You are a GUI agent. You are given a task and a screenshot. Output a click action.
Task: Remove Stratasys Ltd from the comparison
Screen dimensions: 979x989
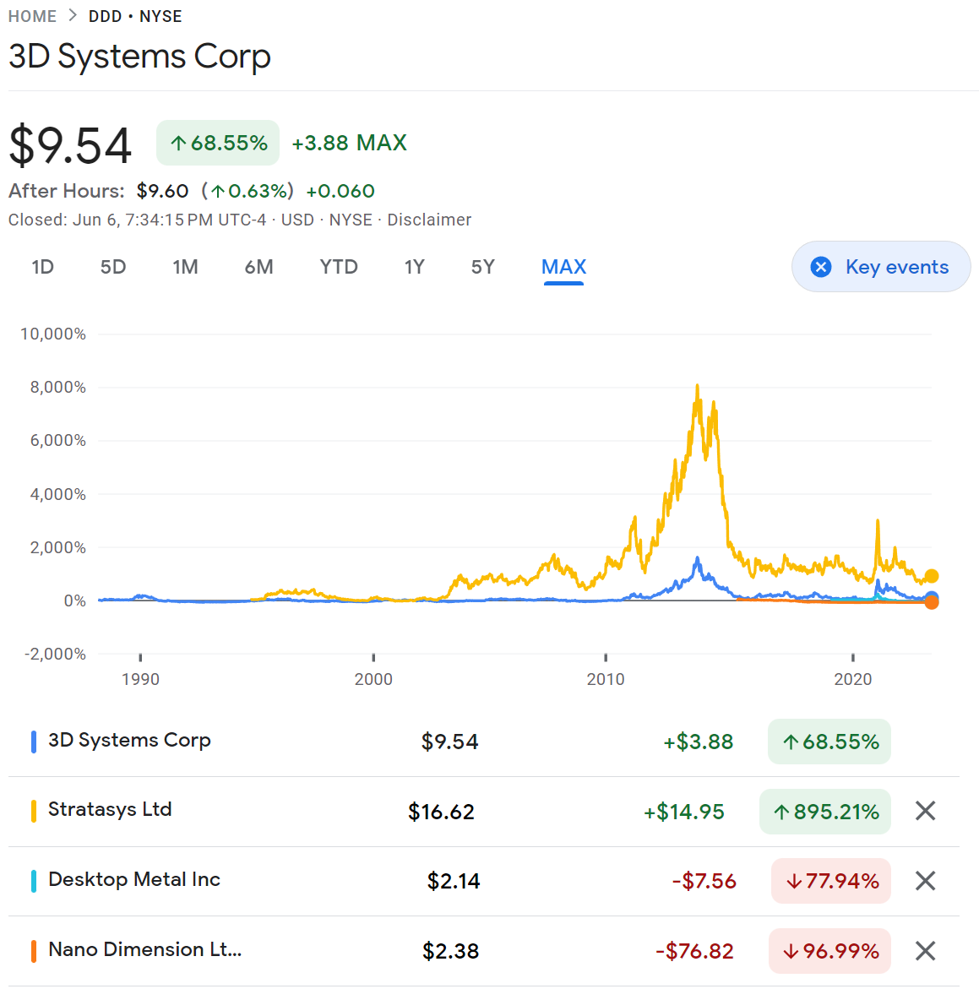coord(925,811)
